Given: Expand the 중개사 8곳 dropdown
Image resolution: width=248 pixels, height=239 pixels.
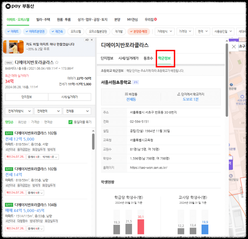Looking at the screenshot, I should [x=35, y=228].
